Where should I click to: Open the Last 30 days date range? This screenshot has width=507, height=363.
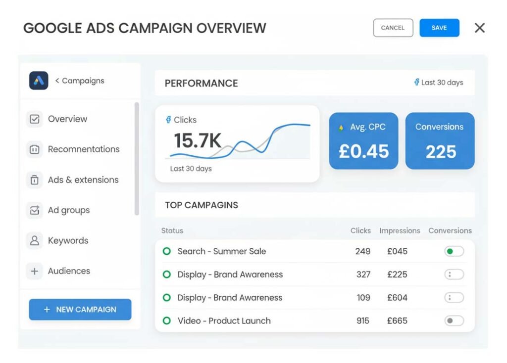click(439, 83)
